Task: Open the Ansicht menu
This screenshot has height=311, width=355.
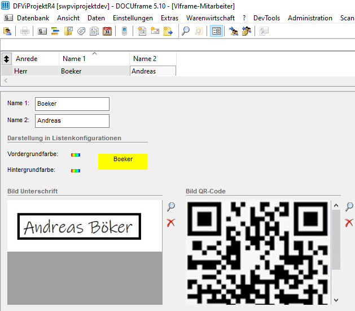Action: click(68, 18)
